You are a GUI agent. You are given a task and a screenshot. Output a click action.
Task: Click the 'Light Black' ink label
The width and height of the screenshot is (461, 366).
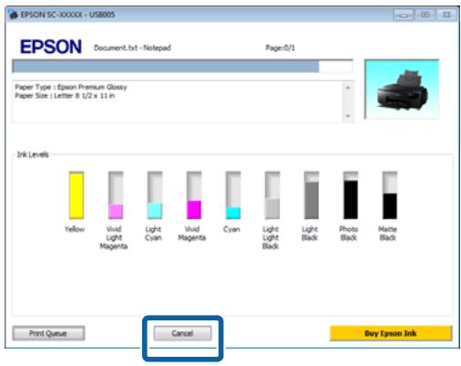coord(310,234)
